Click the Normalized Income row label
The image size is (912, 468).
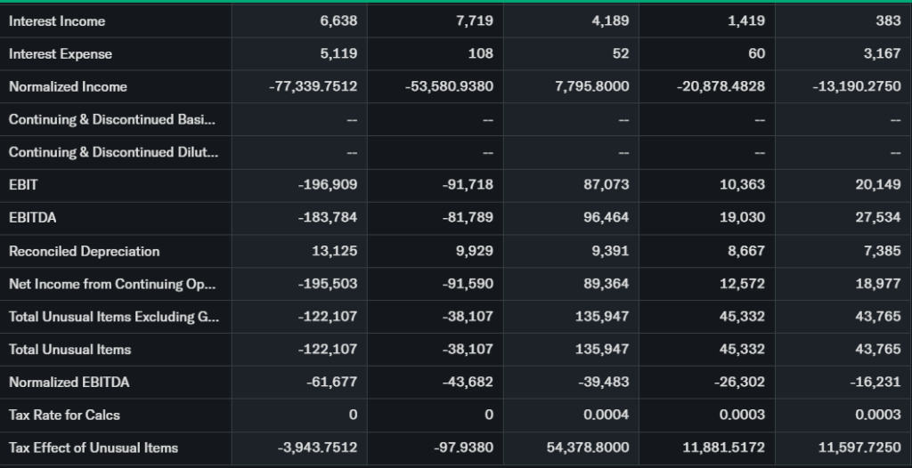coord(68,87)
